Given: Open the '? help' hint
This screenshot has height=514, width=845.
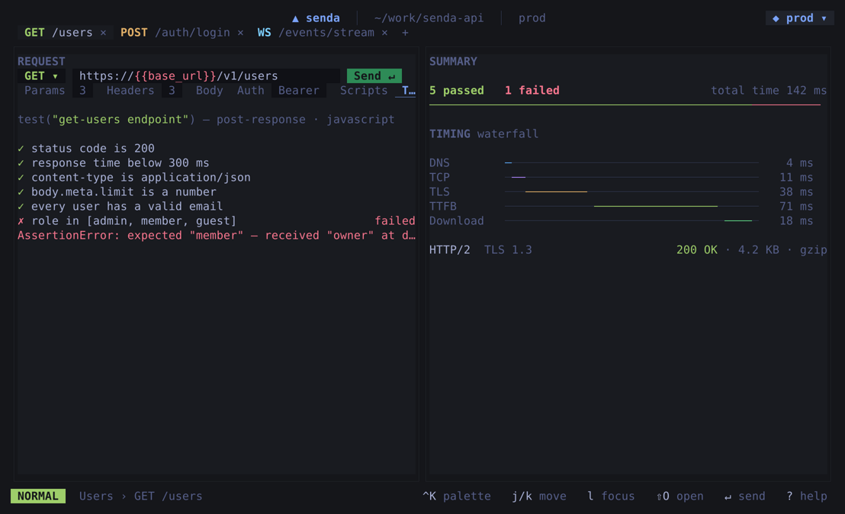Looking at the screenshot, I should [x=806, y=496].
